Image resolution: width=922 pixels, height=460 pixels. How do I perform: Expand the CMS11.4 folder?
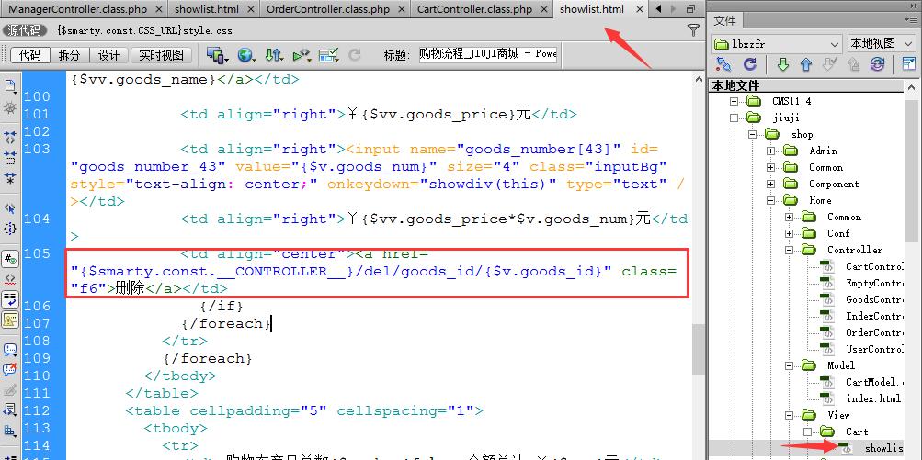click(734, 102)
